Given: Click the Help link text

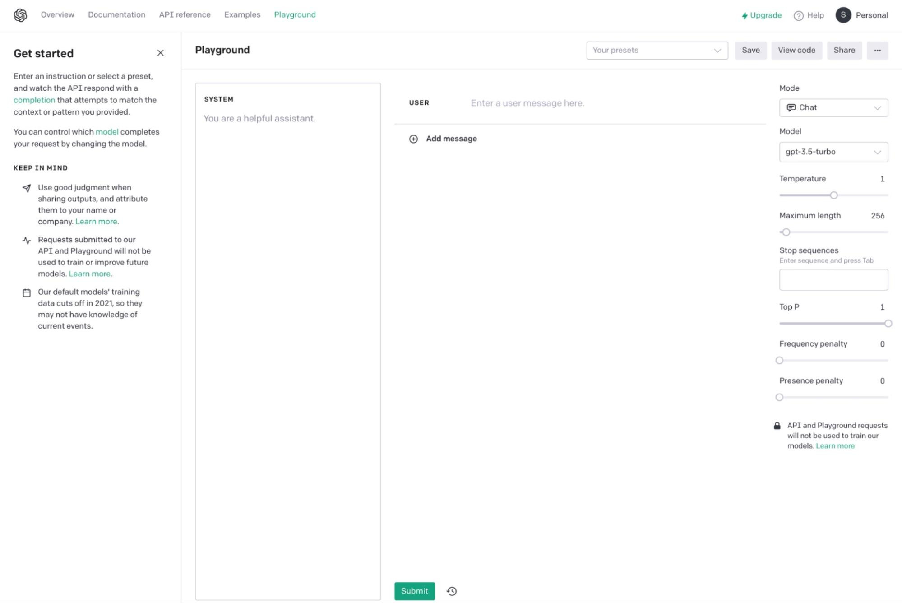Looking at the screenshot, I should (x=815, y=15).
